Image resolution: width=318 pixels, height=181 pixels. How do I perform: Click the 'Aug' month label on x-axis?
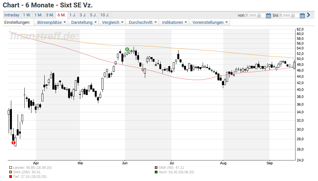pos(223,163)
